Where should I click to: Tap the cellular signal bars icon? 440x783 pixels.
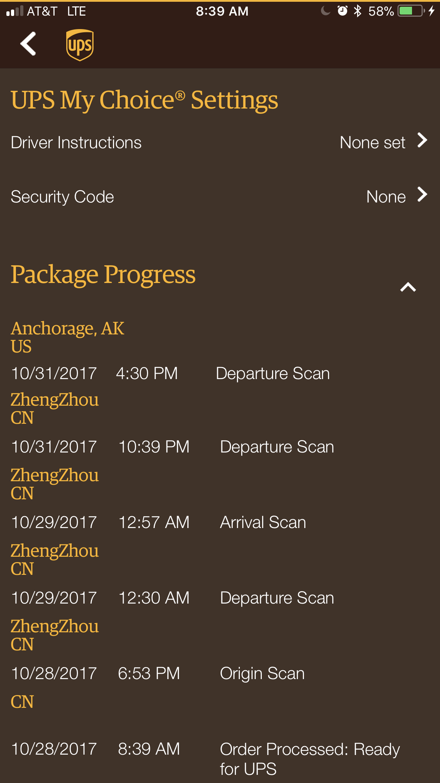click(15, 11)
